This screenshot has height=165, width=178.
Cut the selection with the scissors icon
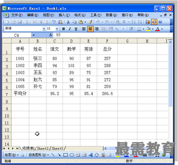[68, 22]
